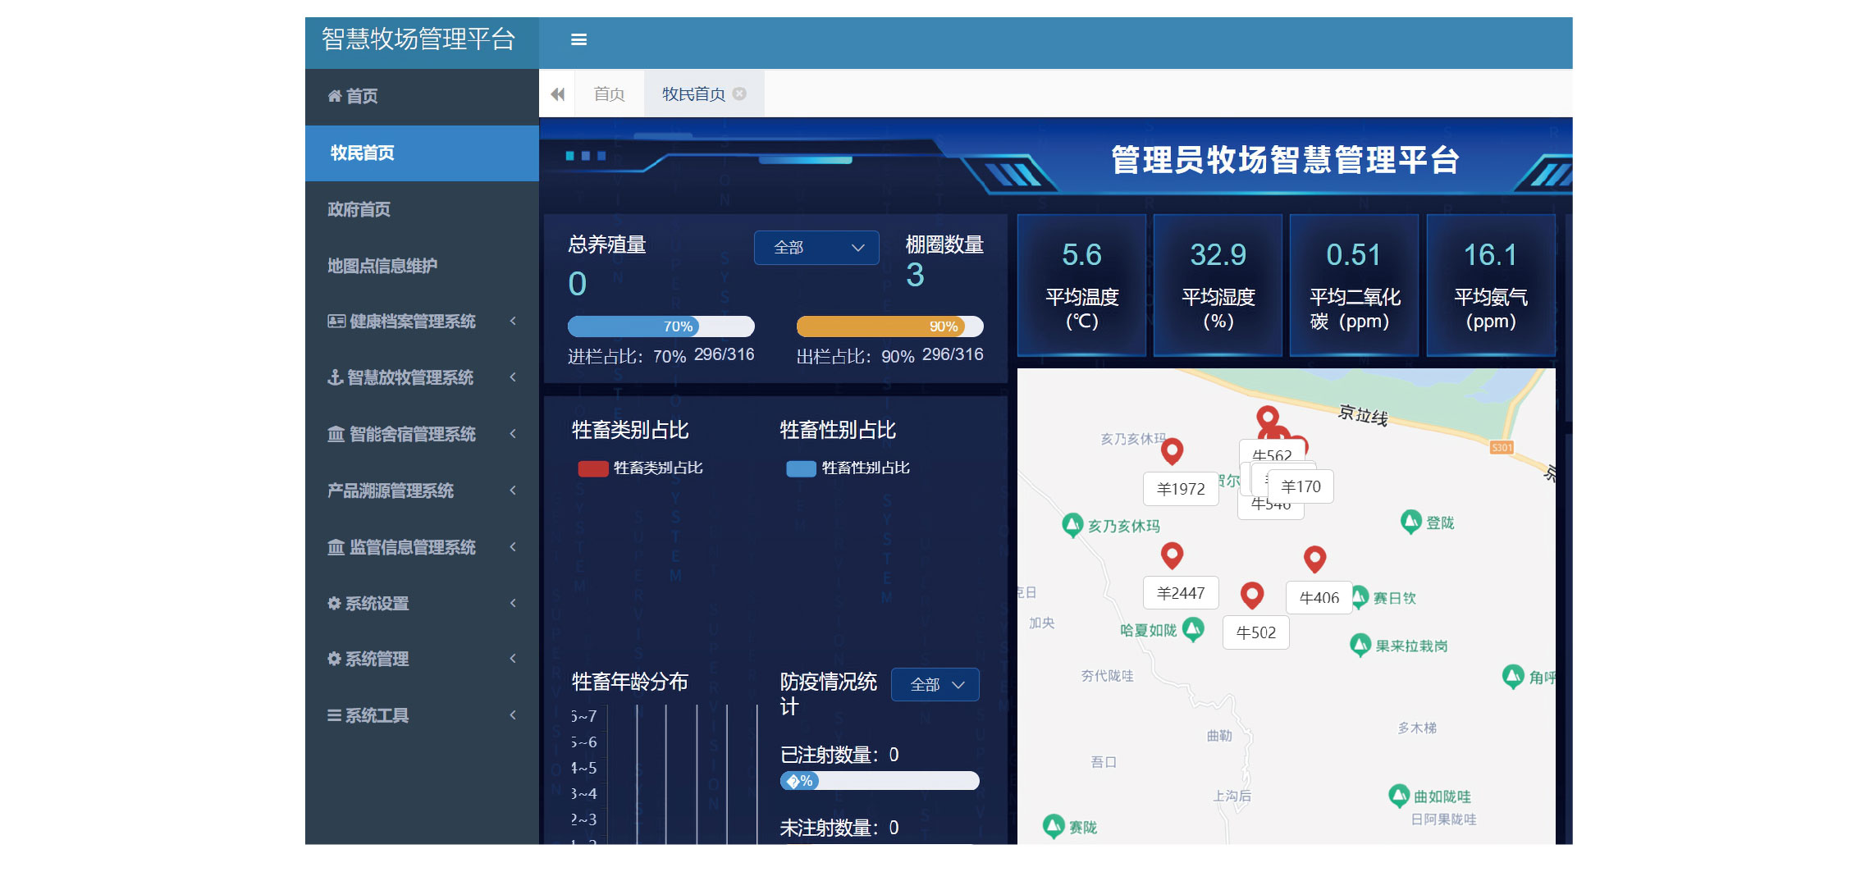The width and height of the screenshot is (1856, 881).
Task: Expand the 健康档案管理系统 sidebar menu
Action: point(422,322)
